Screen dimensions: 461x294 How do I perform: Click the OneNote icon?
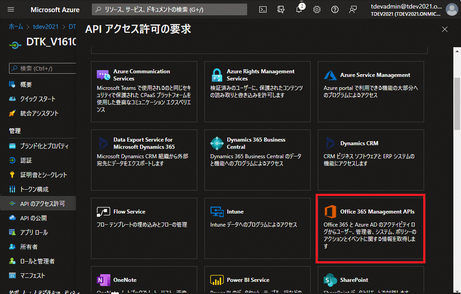point(103,280)
